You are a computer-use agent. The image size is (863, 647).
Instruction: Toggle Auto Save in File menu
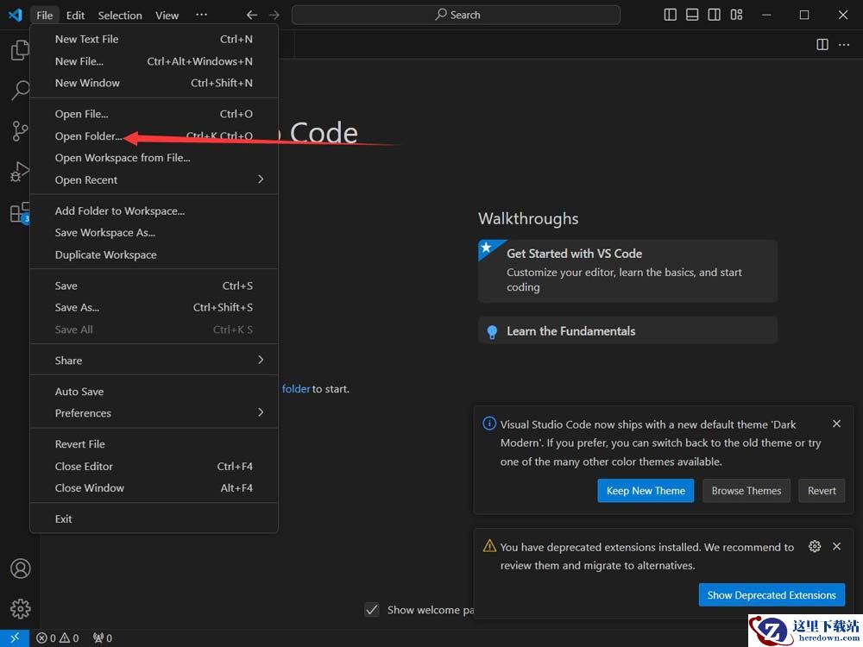coord(154,392)
